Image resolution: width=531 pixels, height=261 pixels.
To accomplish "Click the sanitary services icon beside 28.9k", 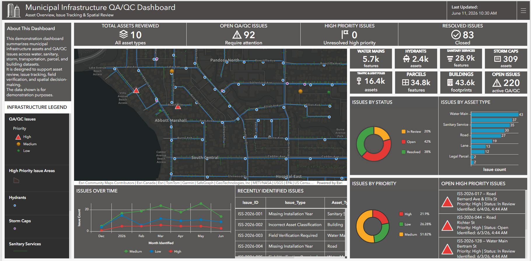I will pos(450,59).
